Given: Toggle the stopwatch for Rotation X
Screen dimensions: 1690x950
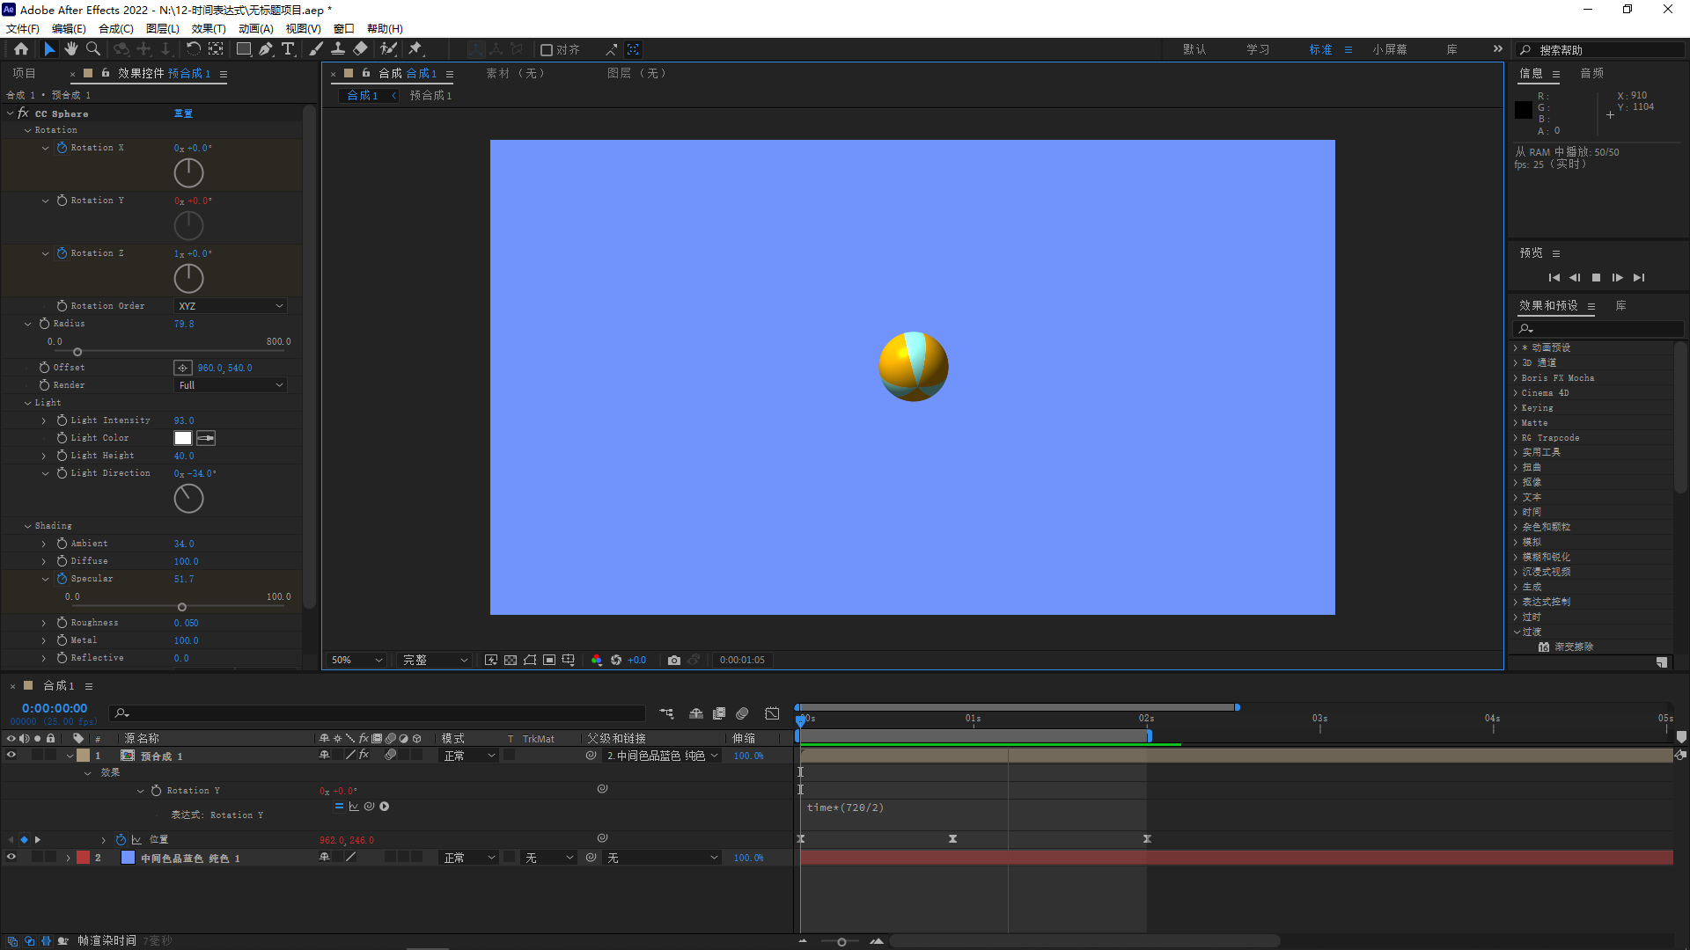Looking at the screenshot, I should pos(62,148).
